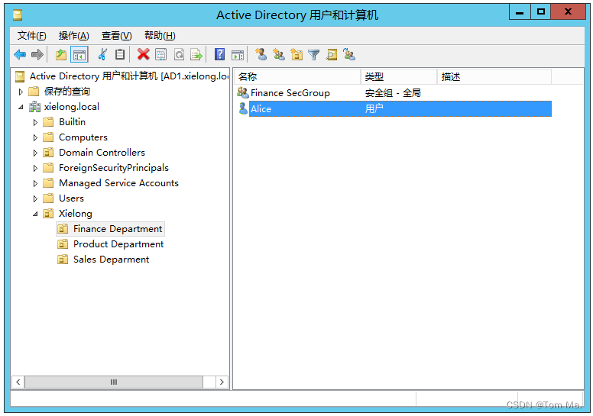Select Product Department in the tree
The height and width of the screenshot is (416, 593).
coord(118,244)
